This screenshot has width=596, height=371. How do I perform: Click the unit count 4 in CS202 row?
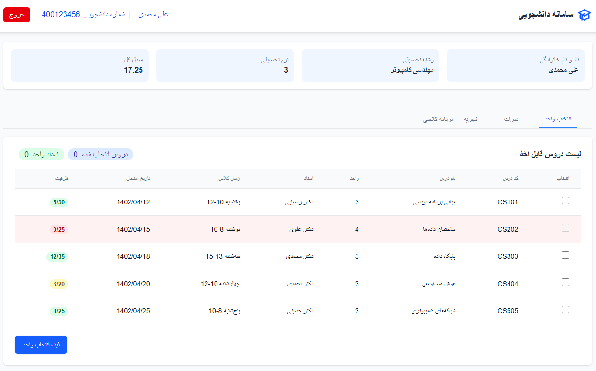pyautogui.click(x=357, y=229)
